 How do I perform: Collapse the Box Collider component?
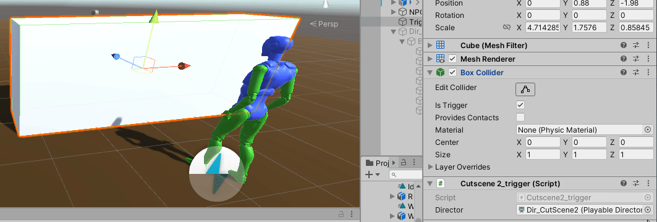coord(430,72)
